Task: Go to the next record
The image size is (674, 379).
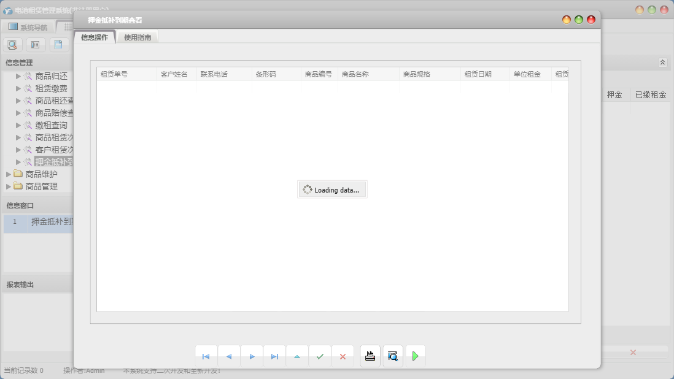Action: coord(252,356)
